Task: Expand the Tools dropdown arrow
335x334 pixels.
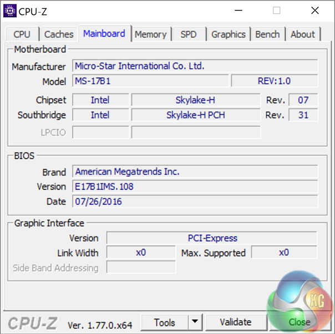Action: pos(195,322)
